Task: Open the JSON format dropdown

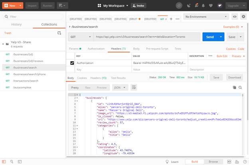Action: click(x=120, y=88)
